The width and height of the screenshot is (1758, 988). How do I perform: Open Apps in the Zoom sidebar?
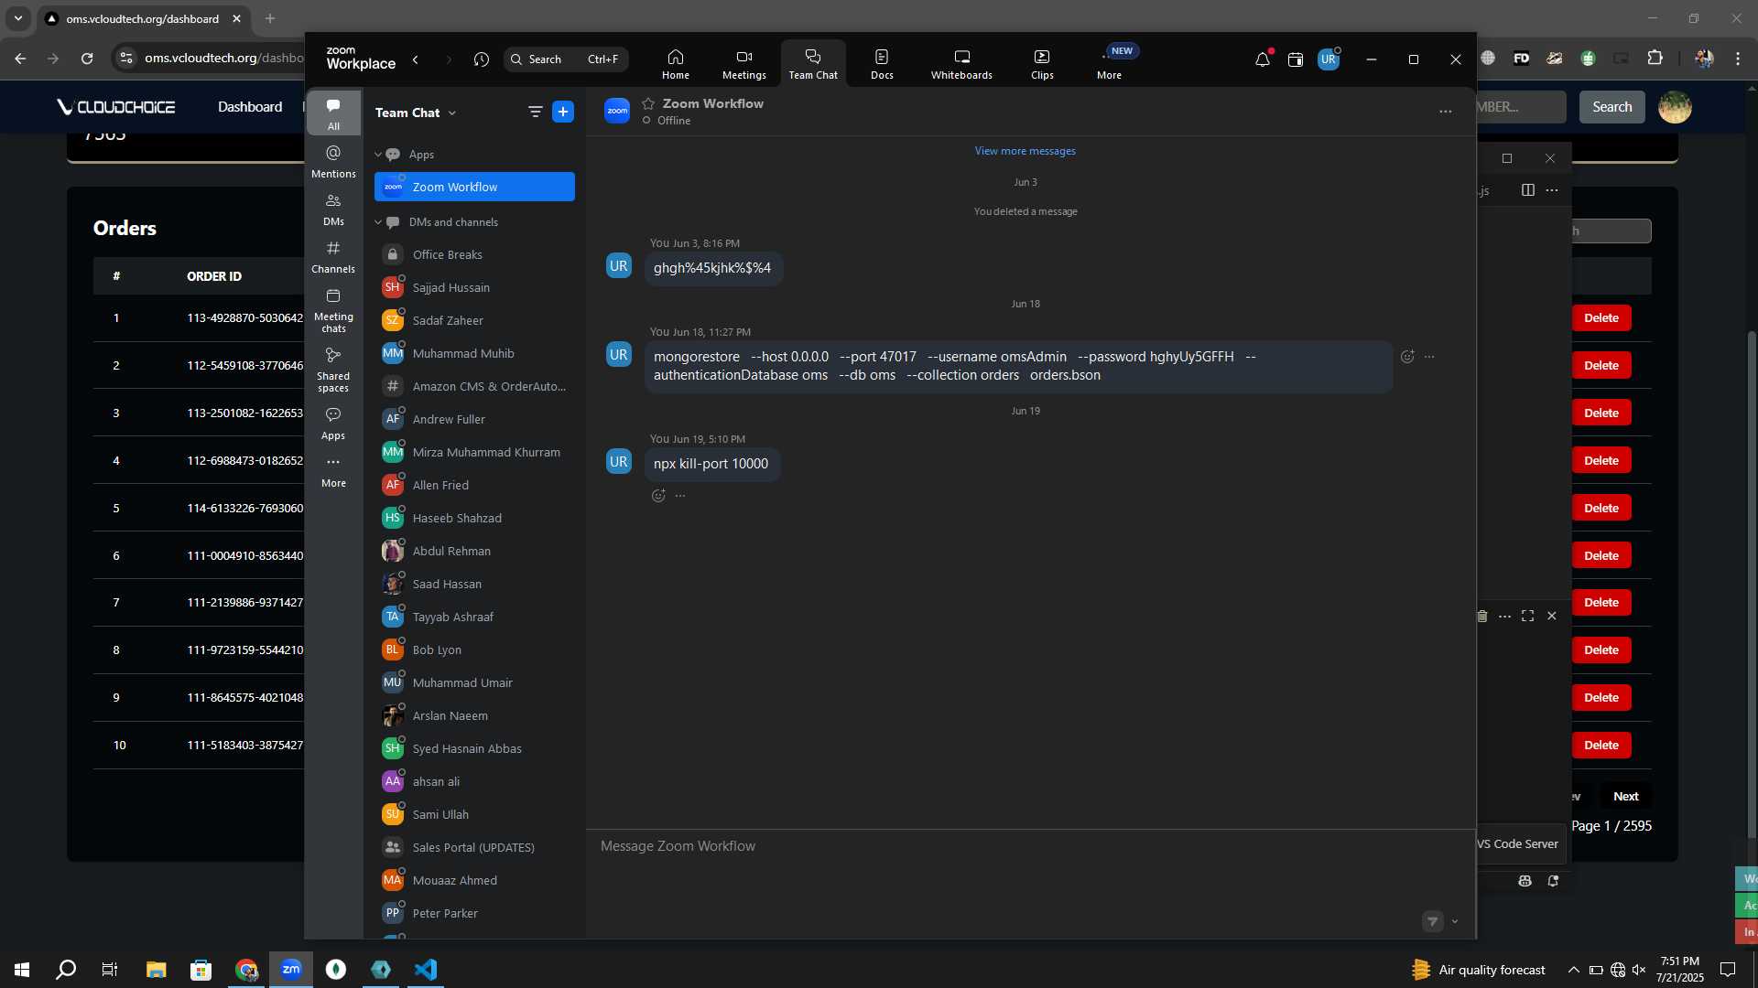point(333,423)
